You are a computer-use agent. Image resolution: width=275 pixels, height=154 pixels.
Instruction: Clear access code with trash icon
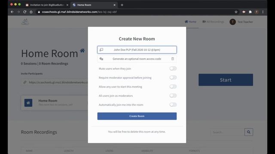[x=173, y=59]
